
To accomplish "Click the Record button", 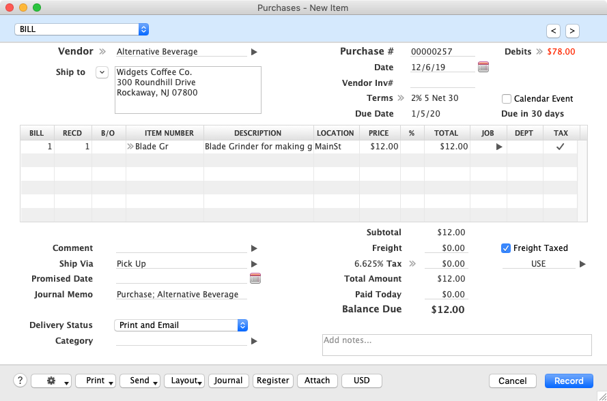I will point(569,381).
